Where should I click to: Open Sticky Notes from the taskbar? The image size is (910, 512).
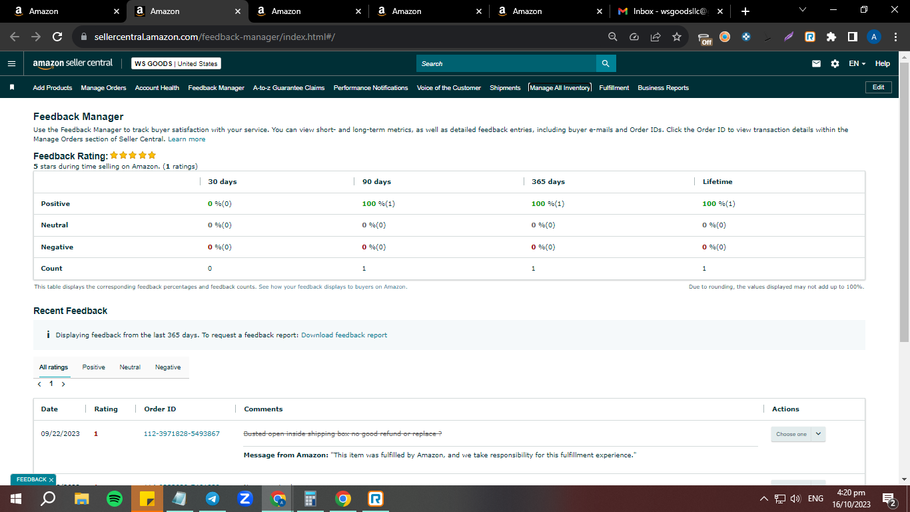(147, 499)
